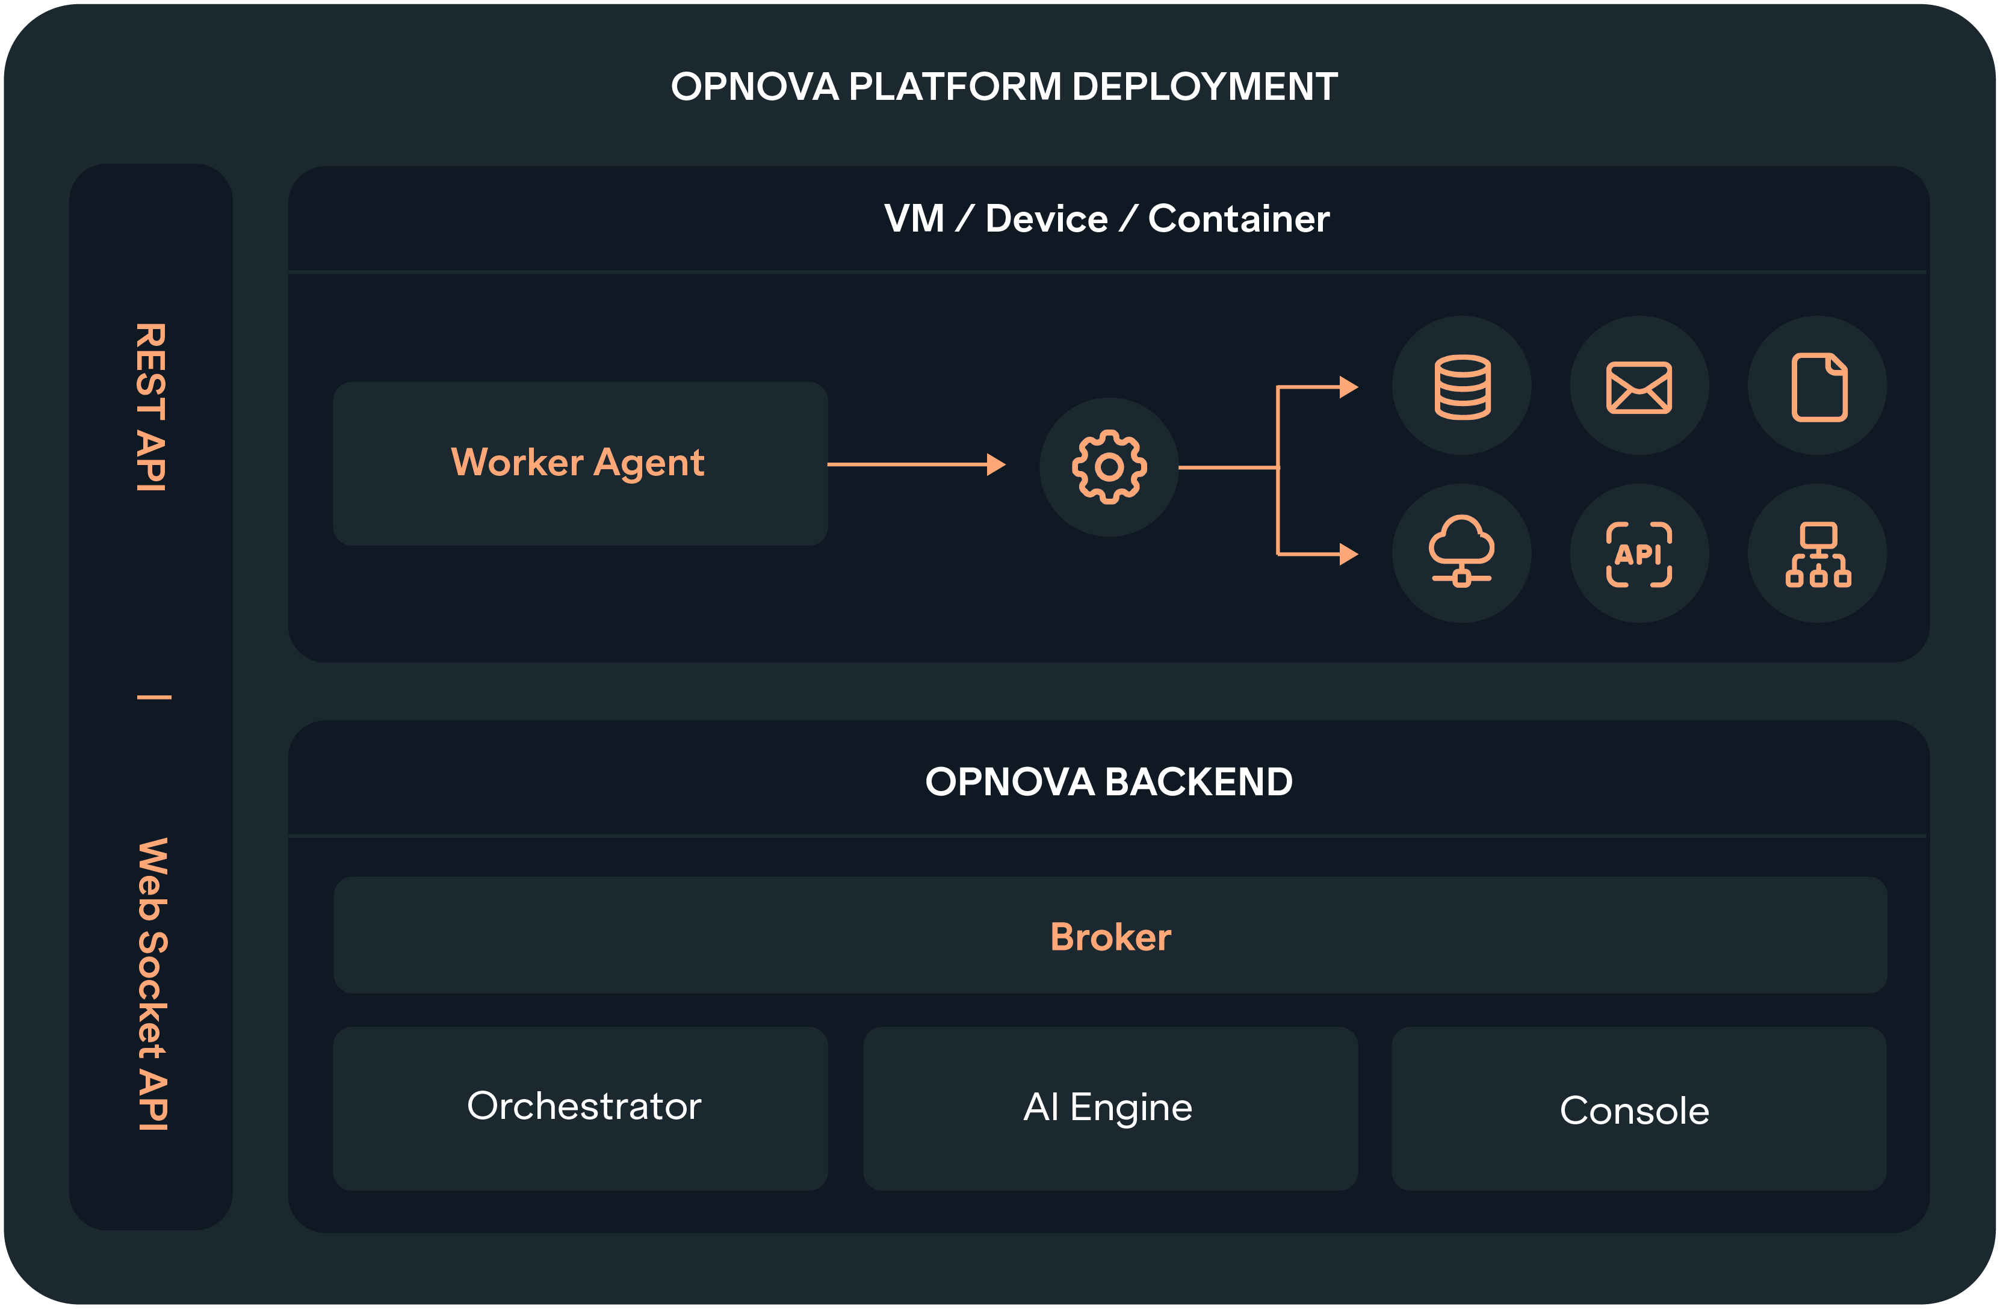Select the Broker block

coord(1110,935)
